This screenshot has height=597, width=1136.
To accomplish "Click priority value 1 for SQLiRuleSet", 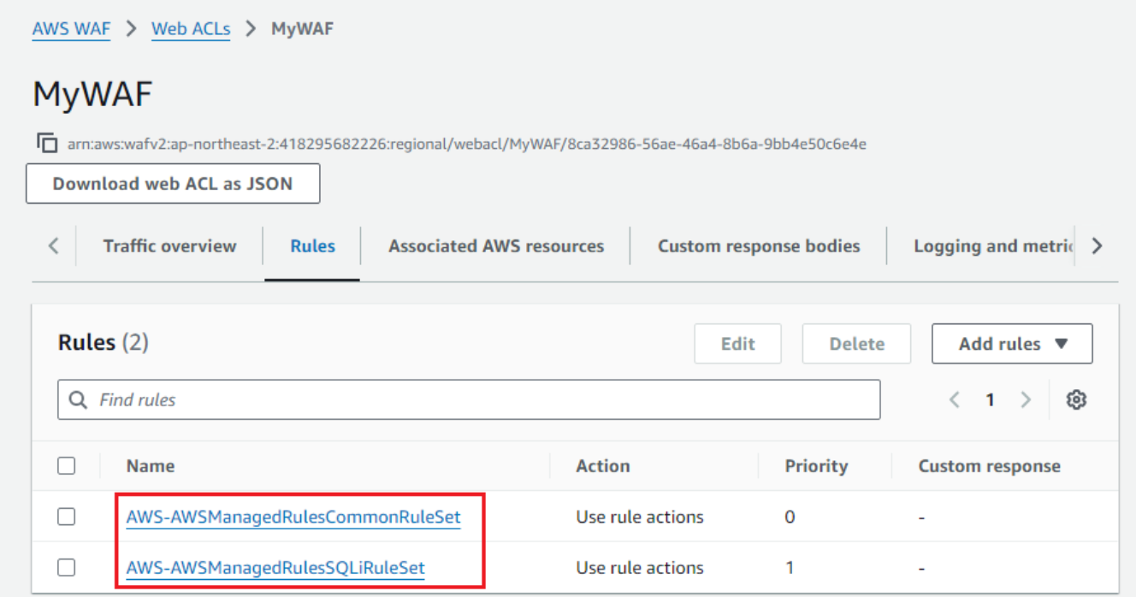I will tap(790, 567).
